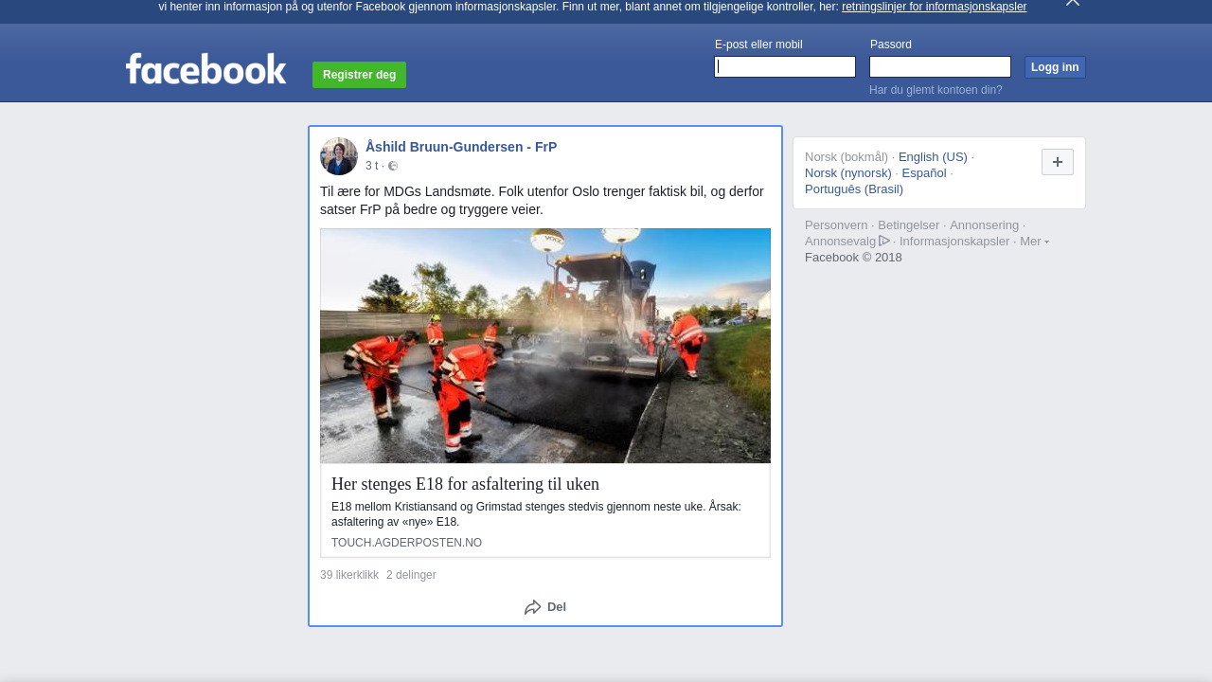Open Åshild Bruun-Gundersen - FrP profile name
This screenshot has width=1212, height=682.
click(x=461, y=147)
